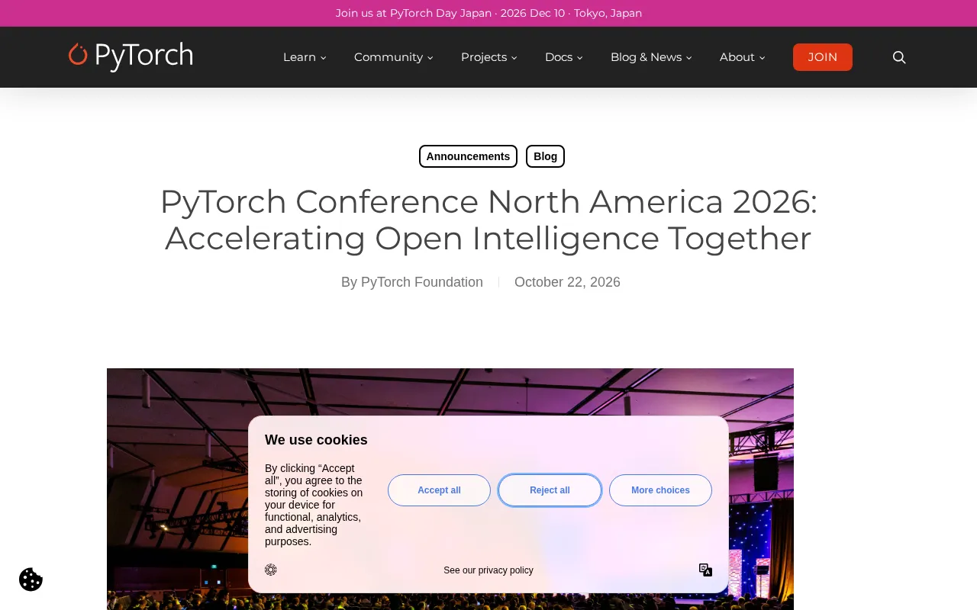The image size is (977, 610).
Task: Open See our privacy policy link
Action: [x=488, y=570]
